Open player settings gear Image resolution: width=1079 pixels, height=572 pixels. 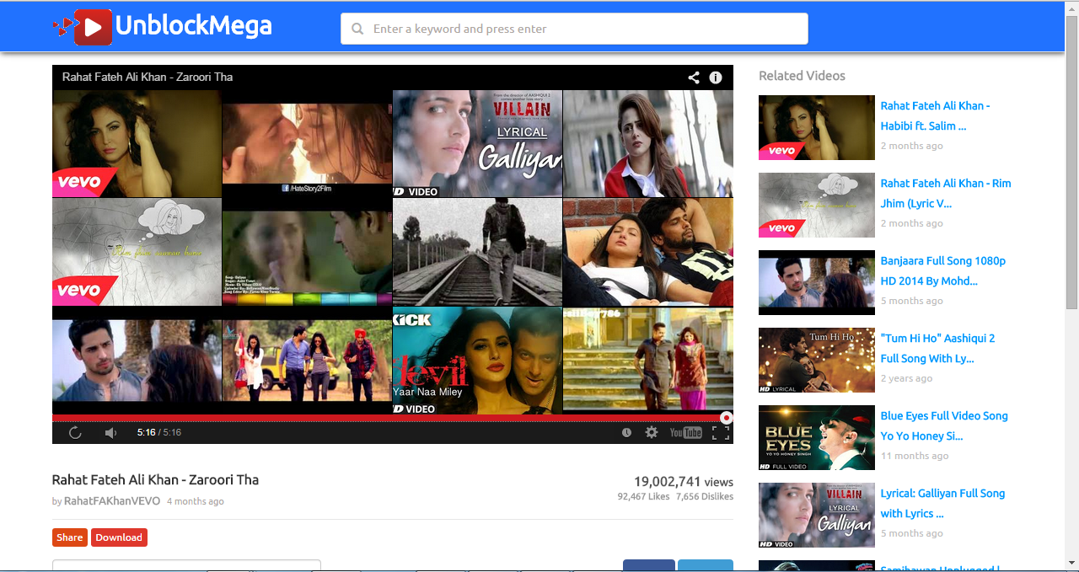pos(652,432)
